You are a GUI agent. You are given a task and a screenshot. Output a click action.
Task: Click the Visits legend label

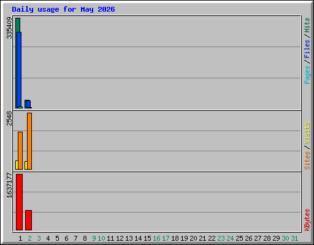(307, 134)
